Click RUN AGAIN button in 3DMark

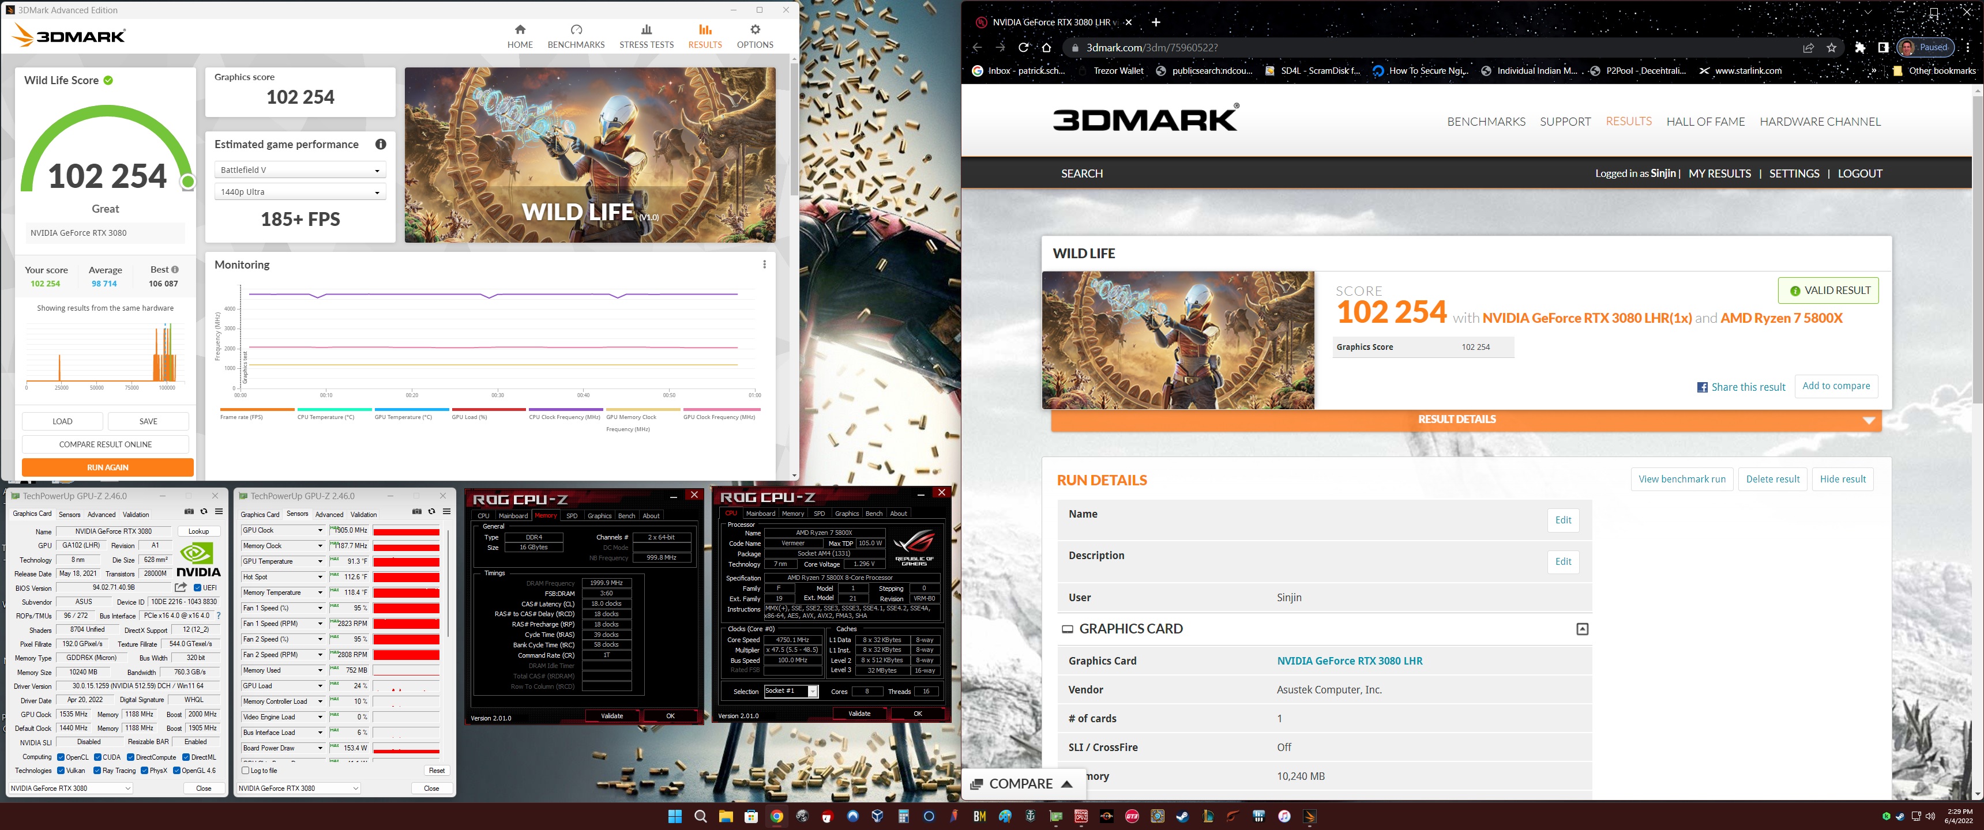tap(108, 467)
